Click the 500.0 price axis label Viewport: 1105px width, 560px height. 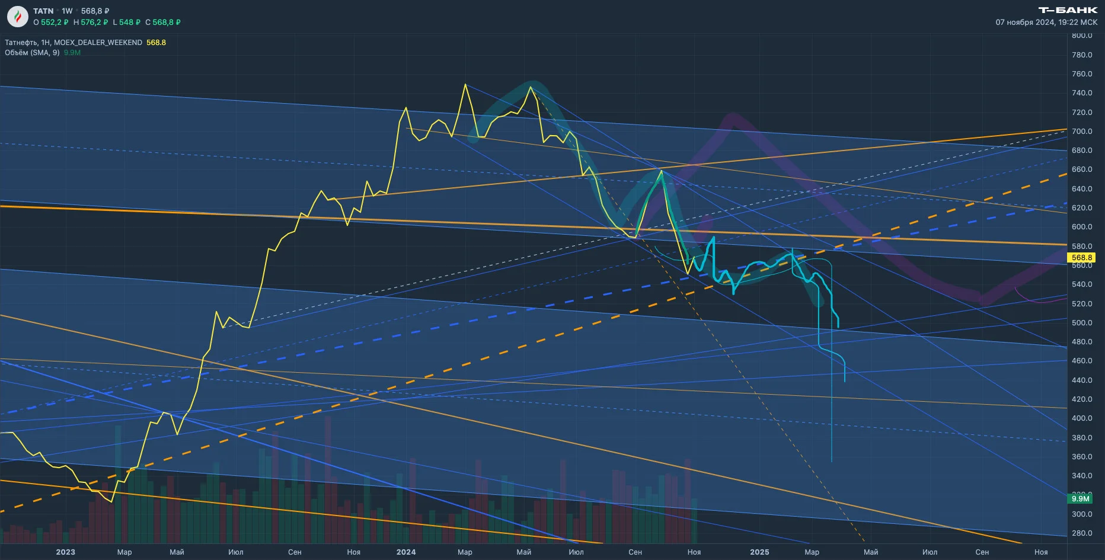pyautogui.click(x=1082, y=323)
